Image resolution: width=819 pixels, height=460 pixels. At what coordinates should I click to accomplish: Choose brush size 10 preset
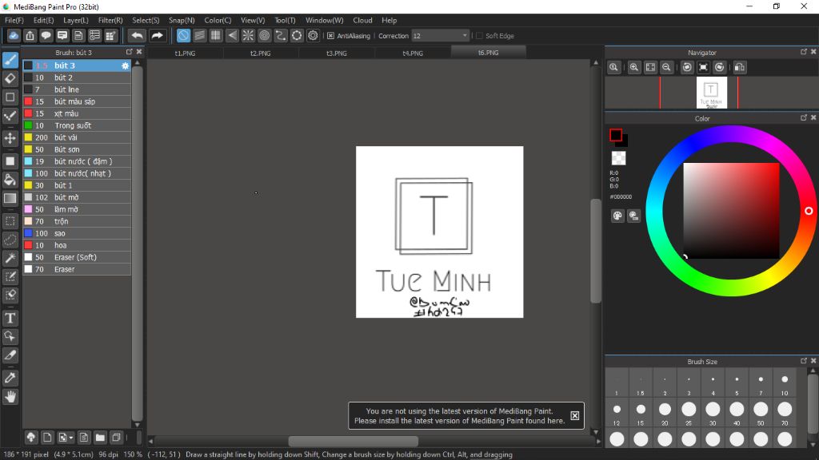click(x=785, y=384)
